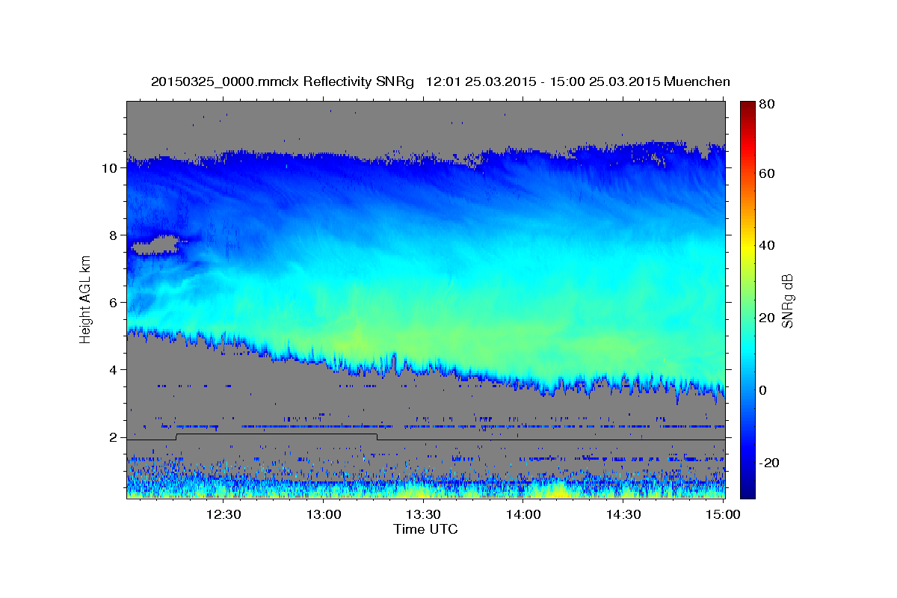The width and height of the screenshot is (897, 598).
Task: Click the height axis label 10
Action: [111, 168]
